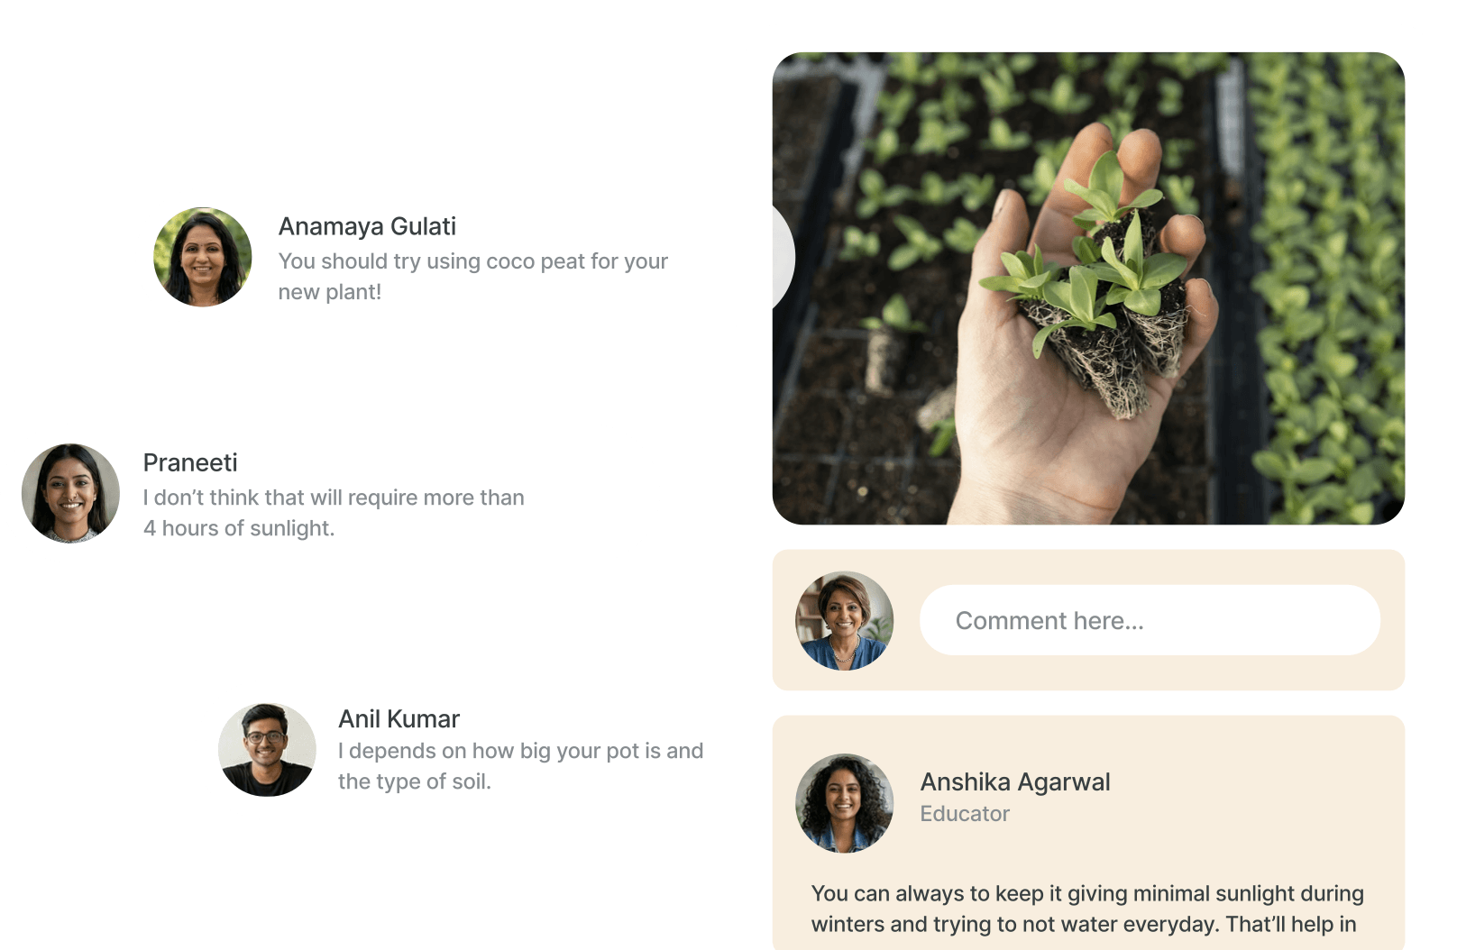Click the Educator label under Anshika Agarwal
Screen dimensions: 1457x950
click(965, 814)
